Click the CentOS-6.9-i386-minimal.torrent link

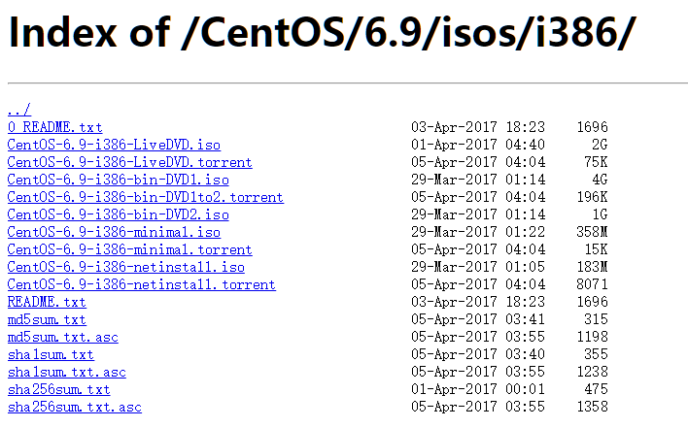point(129,249)
